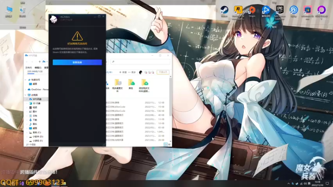Collapse the This PC tree node
Image resolution: width=333 pixels, height=187 pixels.
pos(26,95)
